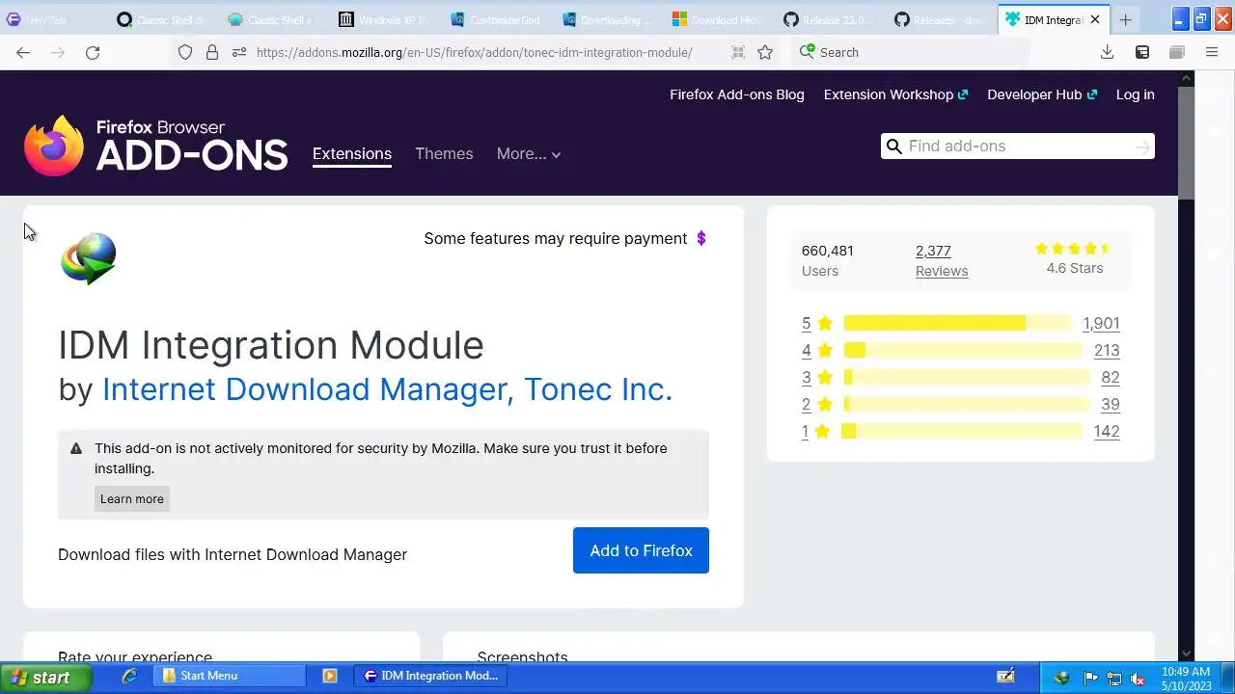This screenshot has height=694, width=1235.
Task: Click the 660,481 Users count
Action: click(828, 260)
